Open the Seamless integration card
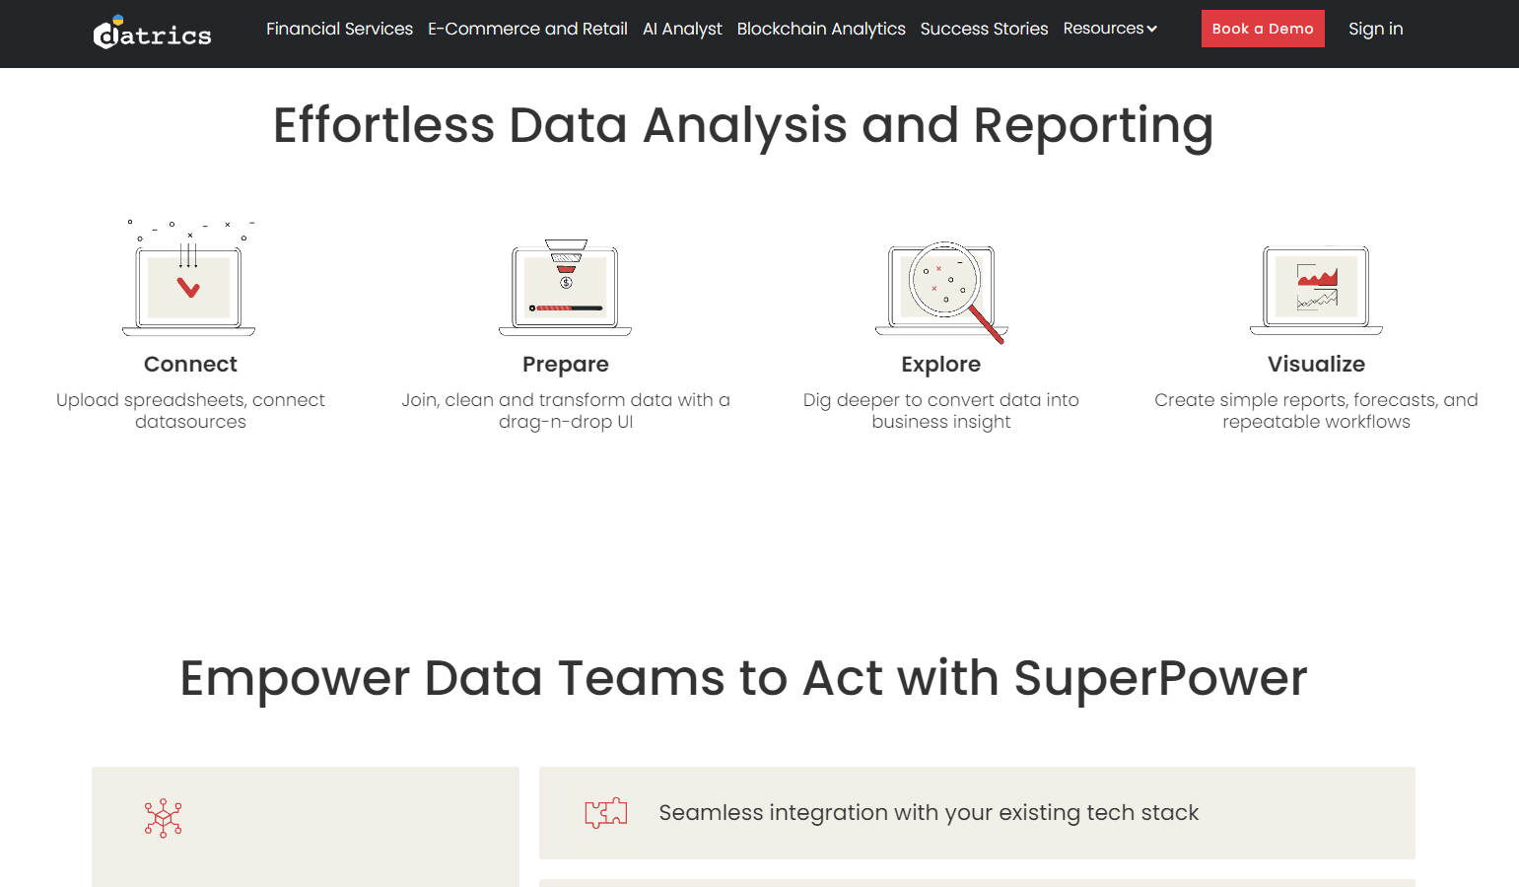This screenshot has height=887, width=1519. (976, 813)
